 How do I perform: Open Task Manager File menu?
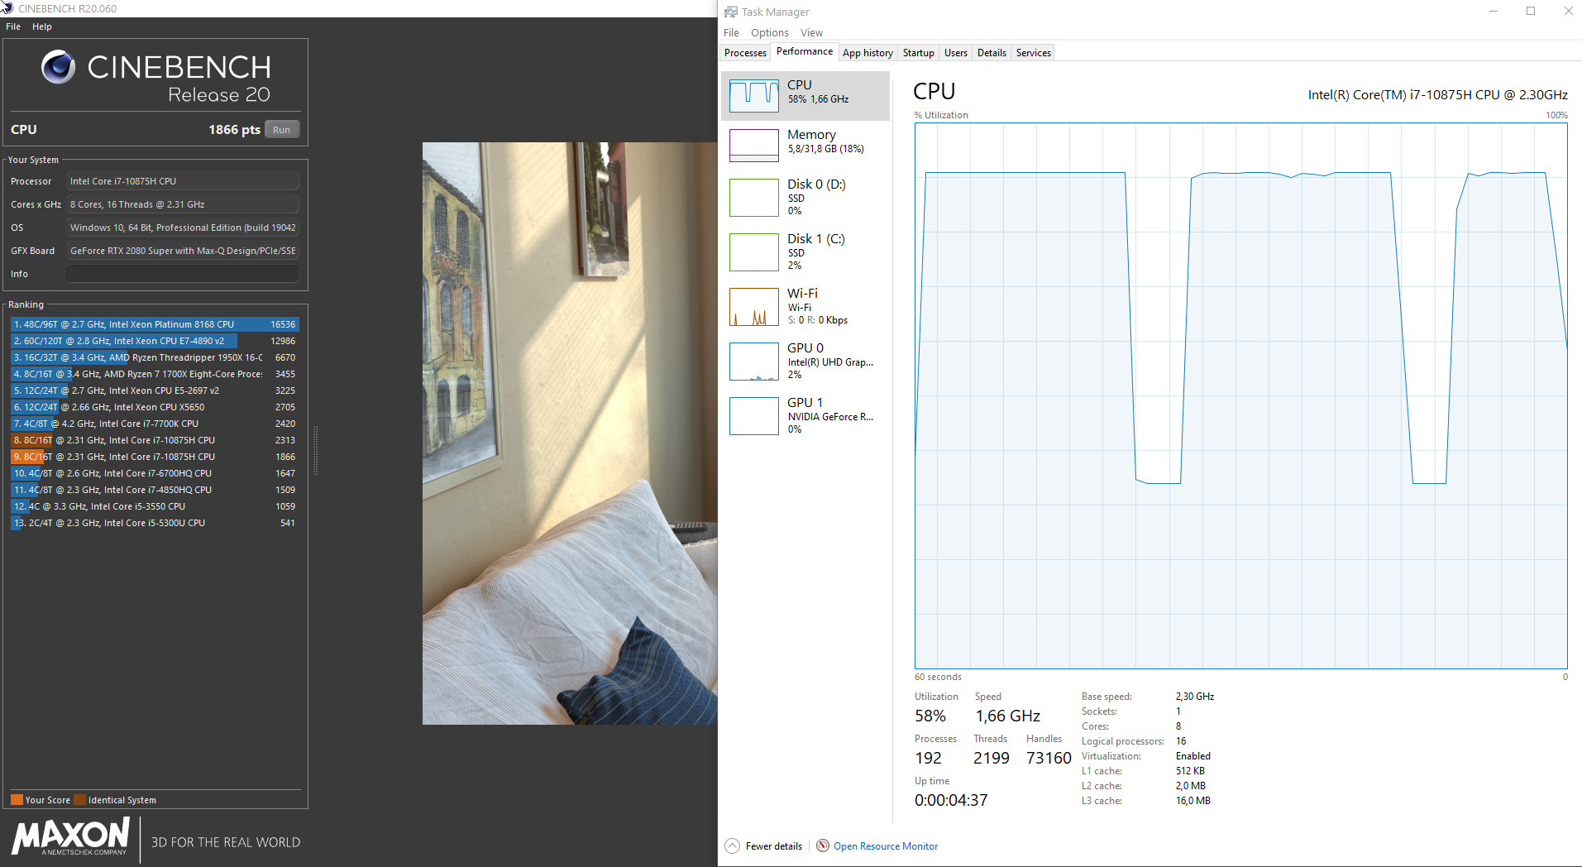click(731, 32)
